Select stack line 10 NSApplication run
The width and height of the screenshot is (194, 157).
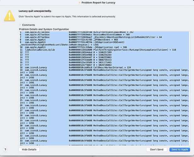click(73, 47)
